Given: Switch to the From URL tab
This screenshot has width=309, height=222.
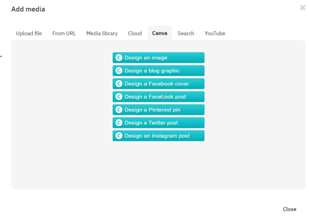Looking at the screenshot, I should 64,33.
